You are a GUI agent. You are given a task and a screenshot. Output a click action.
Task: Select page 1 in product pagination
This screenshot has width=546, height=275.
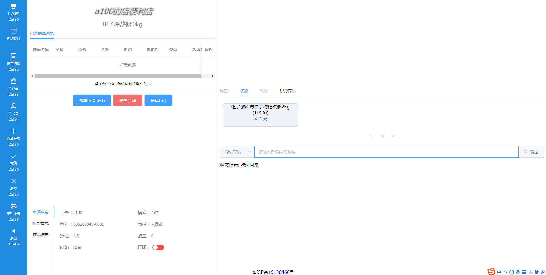[382, 136]
